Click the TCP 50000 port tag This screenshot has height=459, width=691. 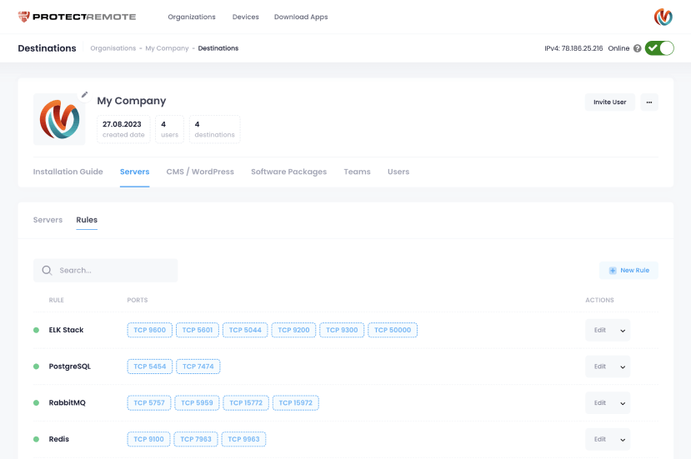pyautogui.click(x=393, y=330)
